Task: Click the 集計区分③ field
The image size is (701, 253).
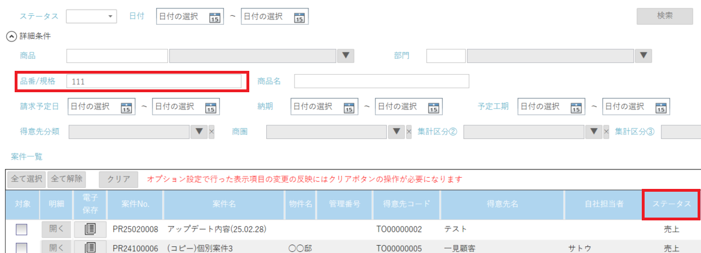Action: tap(681, 132)
